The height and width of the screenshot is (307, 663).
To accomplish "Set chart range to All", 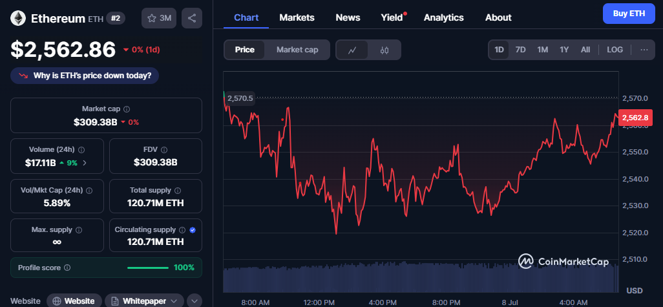I will (x=585, y=50).
